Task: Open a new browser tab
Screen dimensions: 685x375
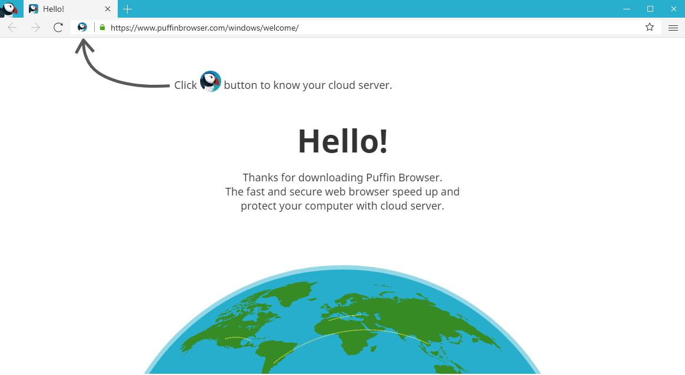Action: pyautogui.click(x=128, y=9)
